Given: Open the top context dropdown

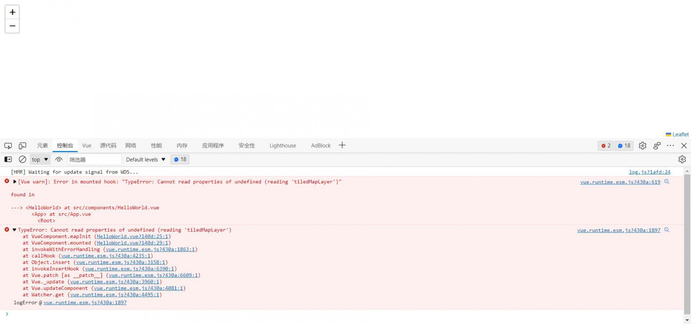Looking at the screenshot, I should pyautogui.click(x=40, y=159).
